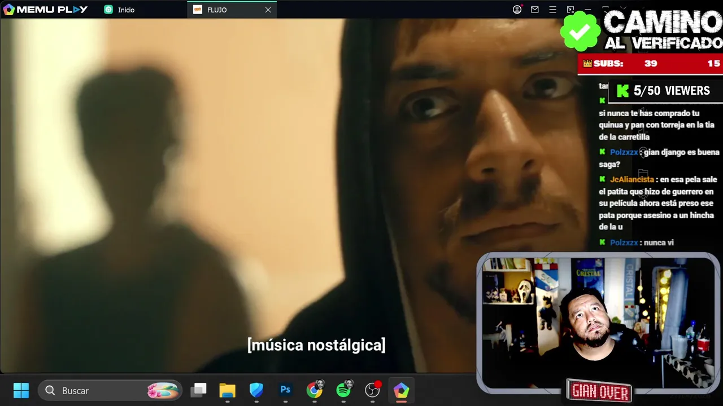Open Spotify from the taskbar

coord(343,390)
